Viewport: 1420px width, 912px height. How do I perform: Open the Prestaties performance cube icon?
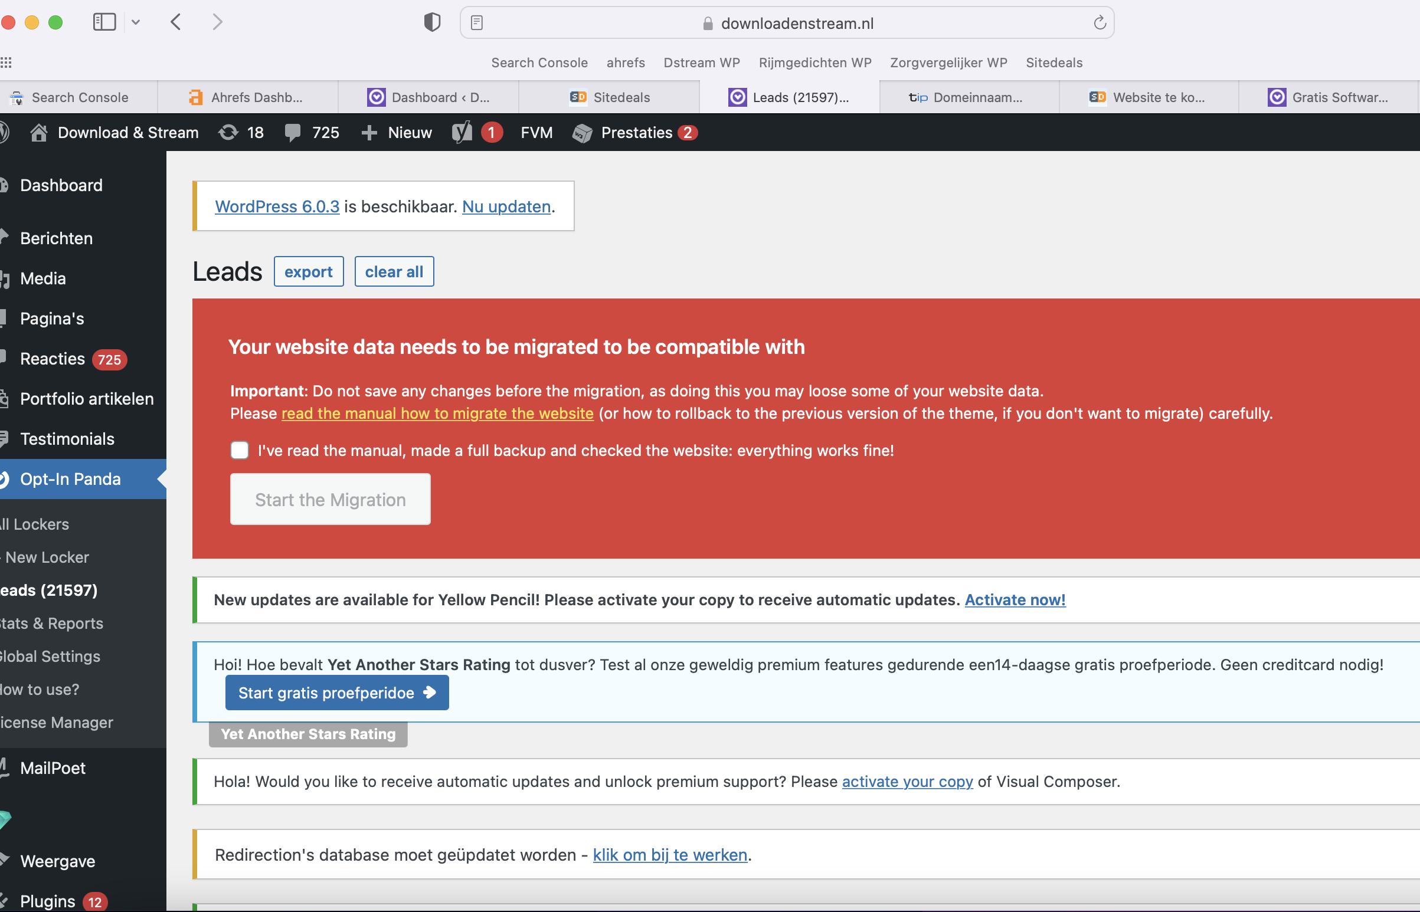click(582, 133)
